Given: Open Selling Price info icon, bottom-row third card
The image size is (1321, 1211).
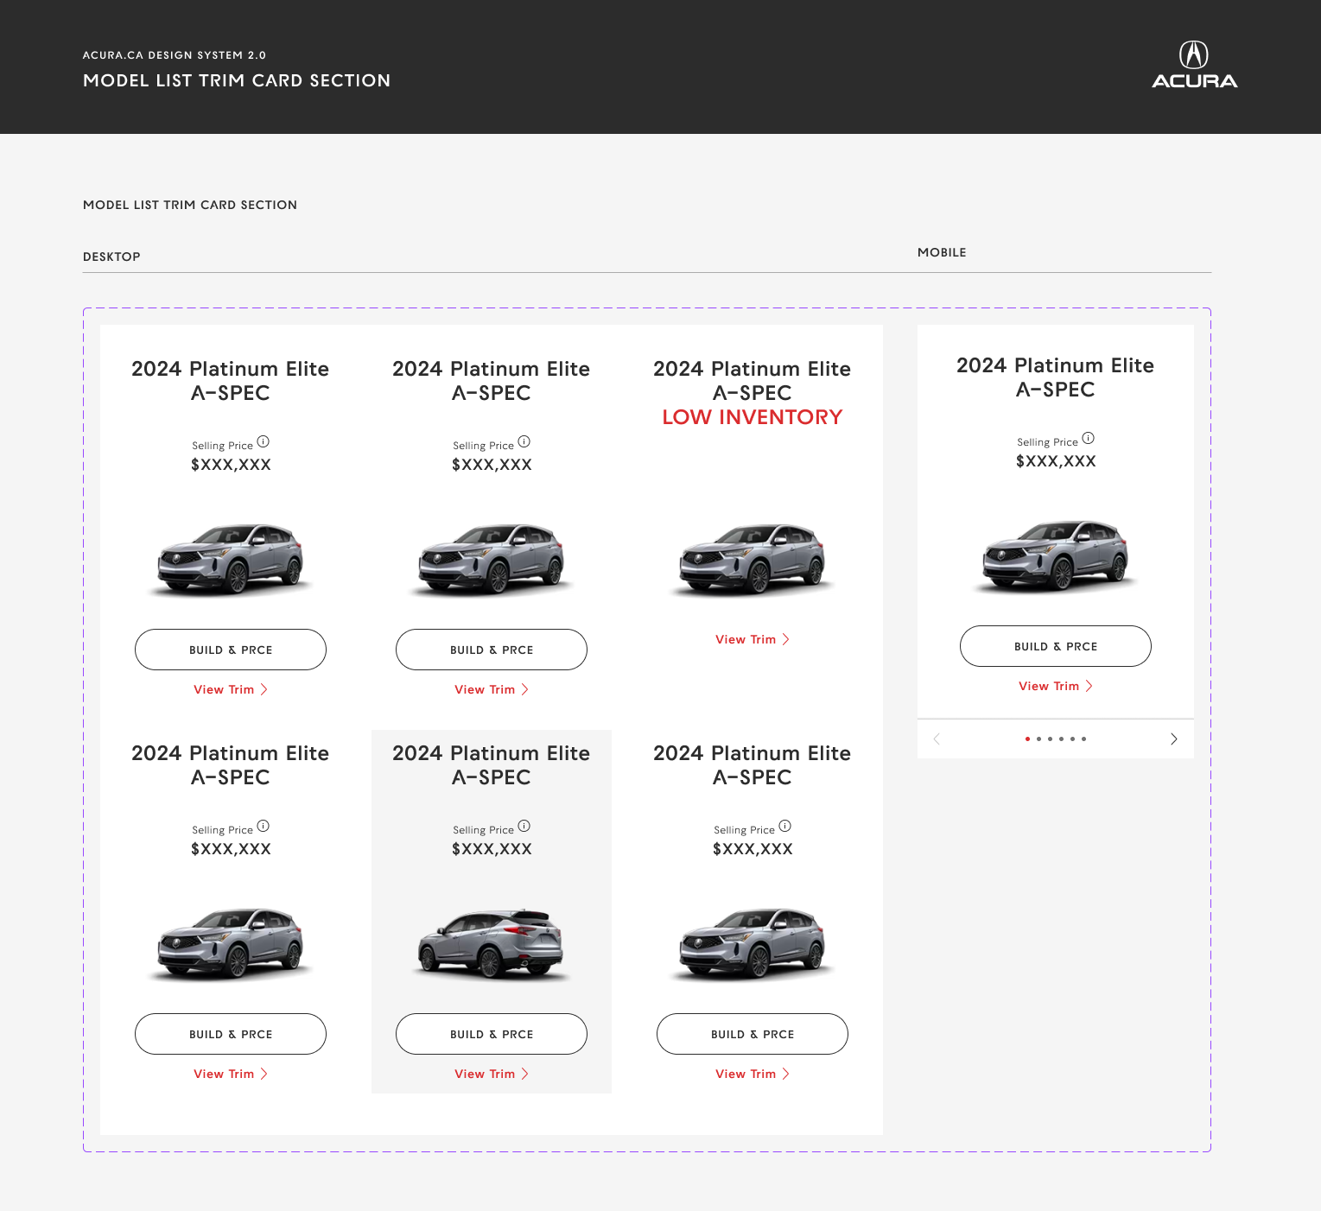Looking at the screenshot, I should (x=785, y=826).
